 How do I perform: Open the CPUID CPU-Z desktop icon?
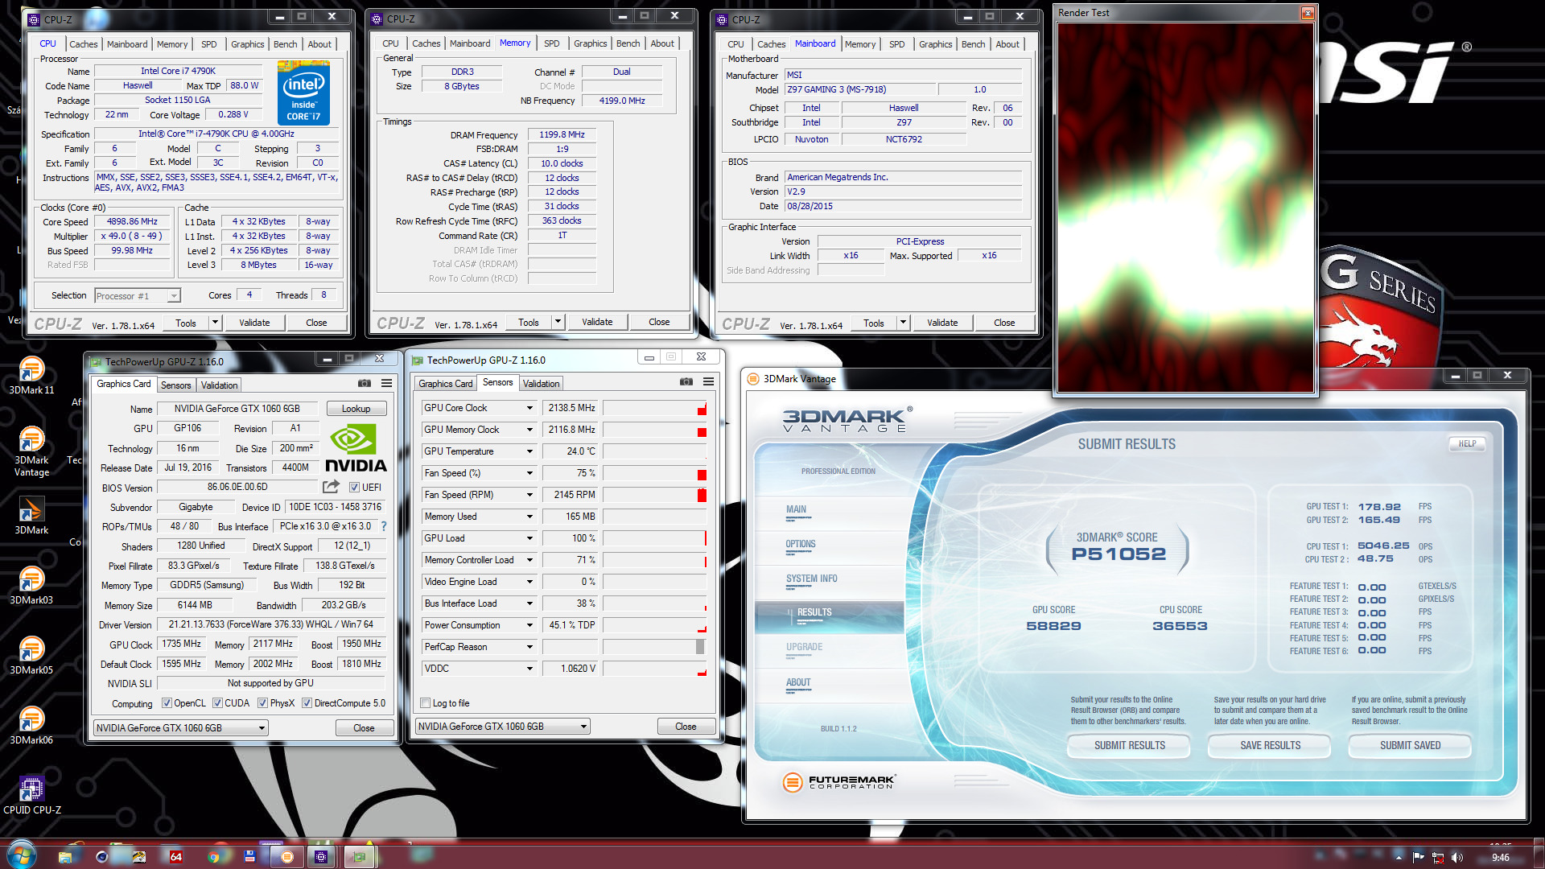click(x=31, y=789)
